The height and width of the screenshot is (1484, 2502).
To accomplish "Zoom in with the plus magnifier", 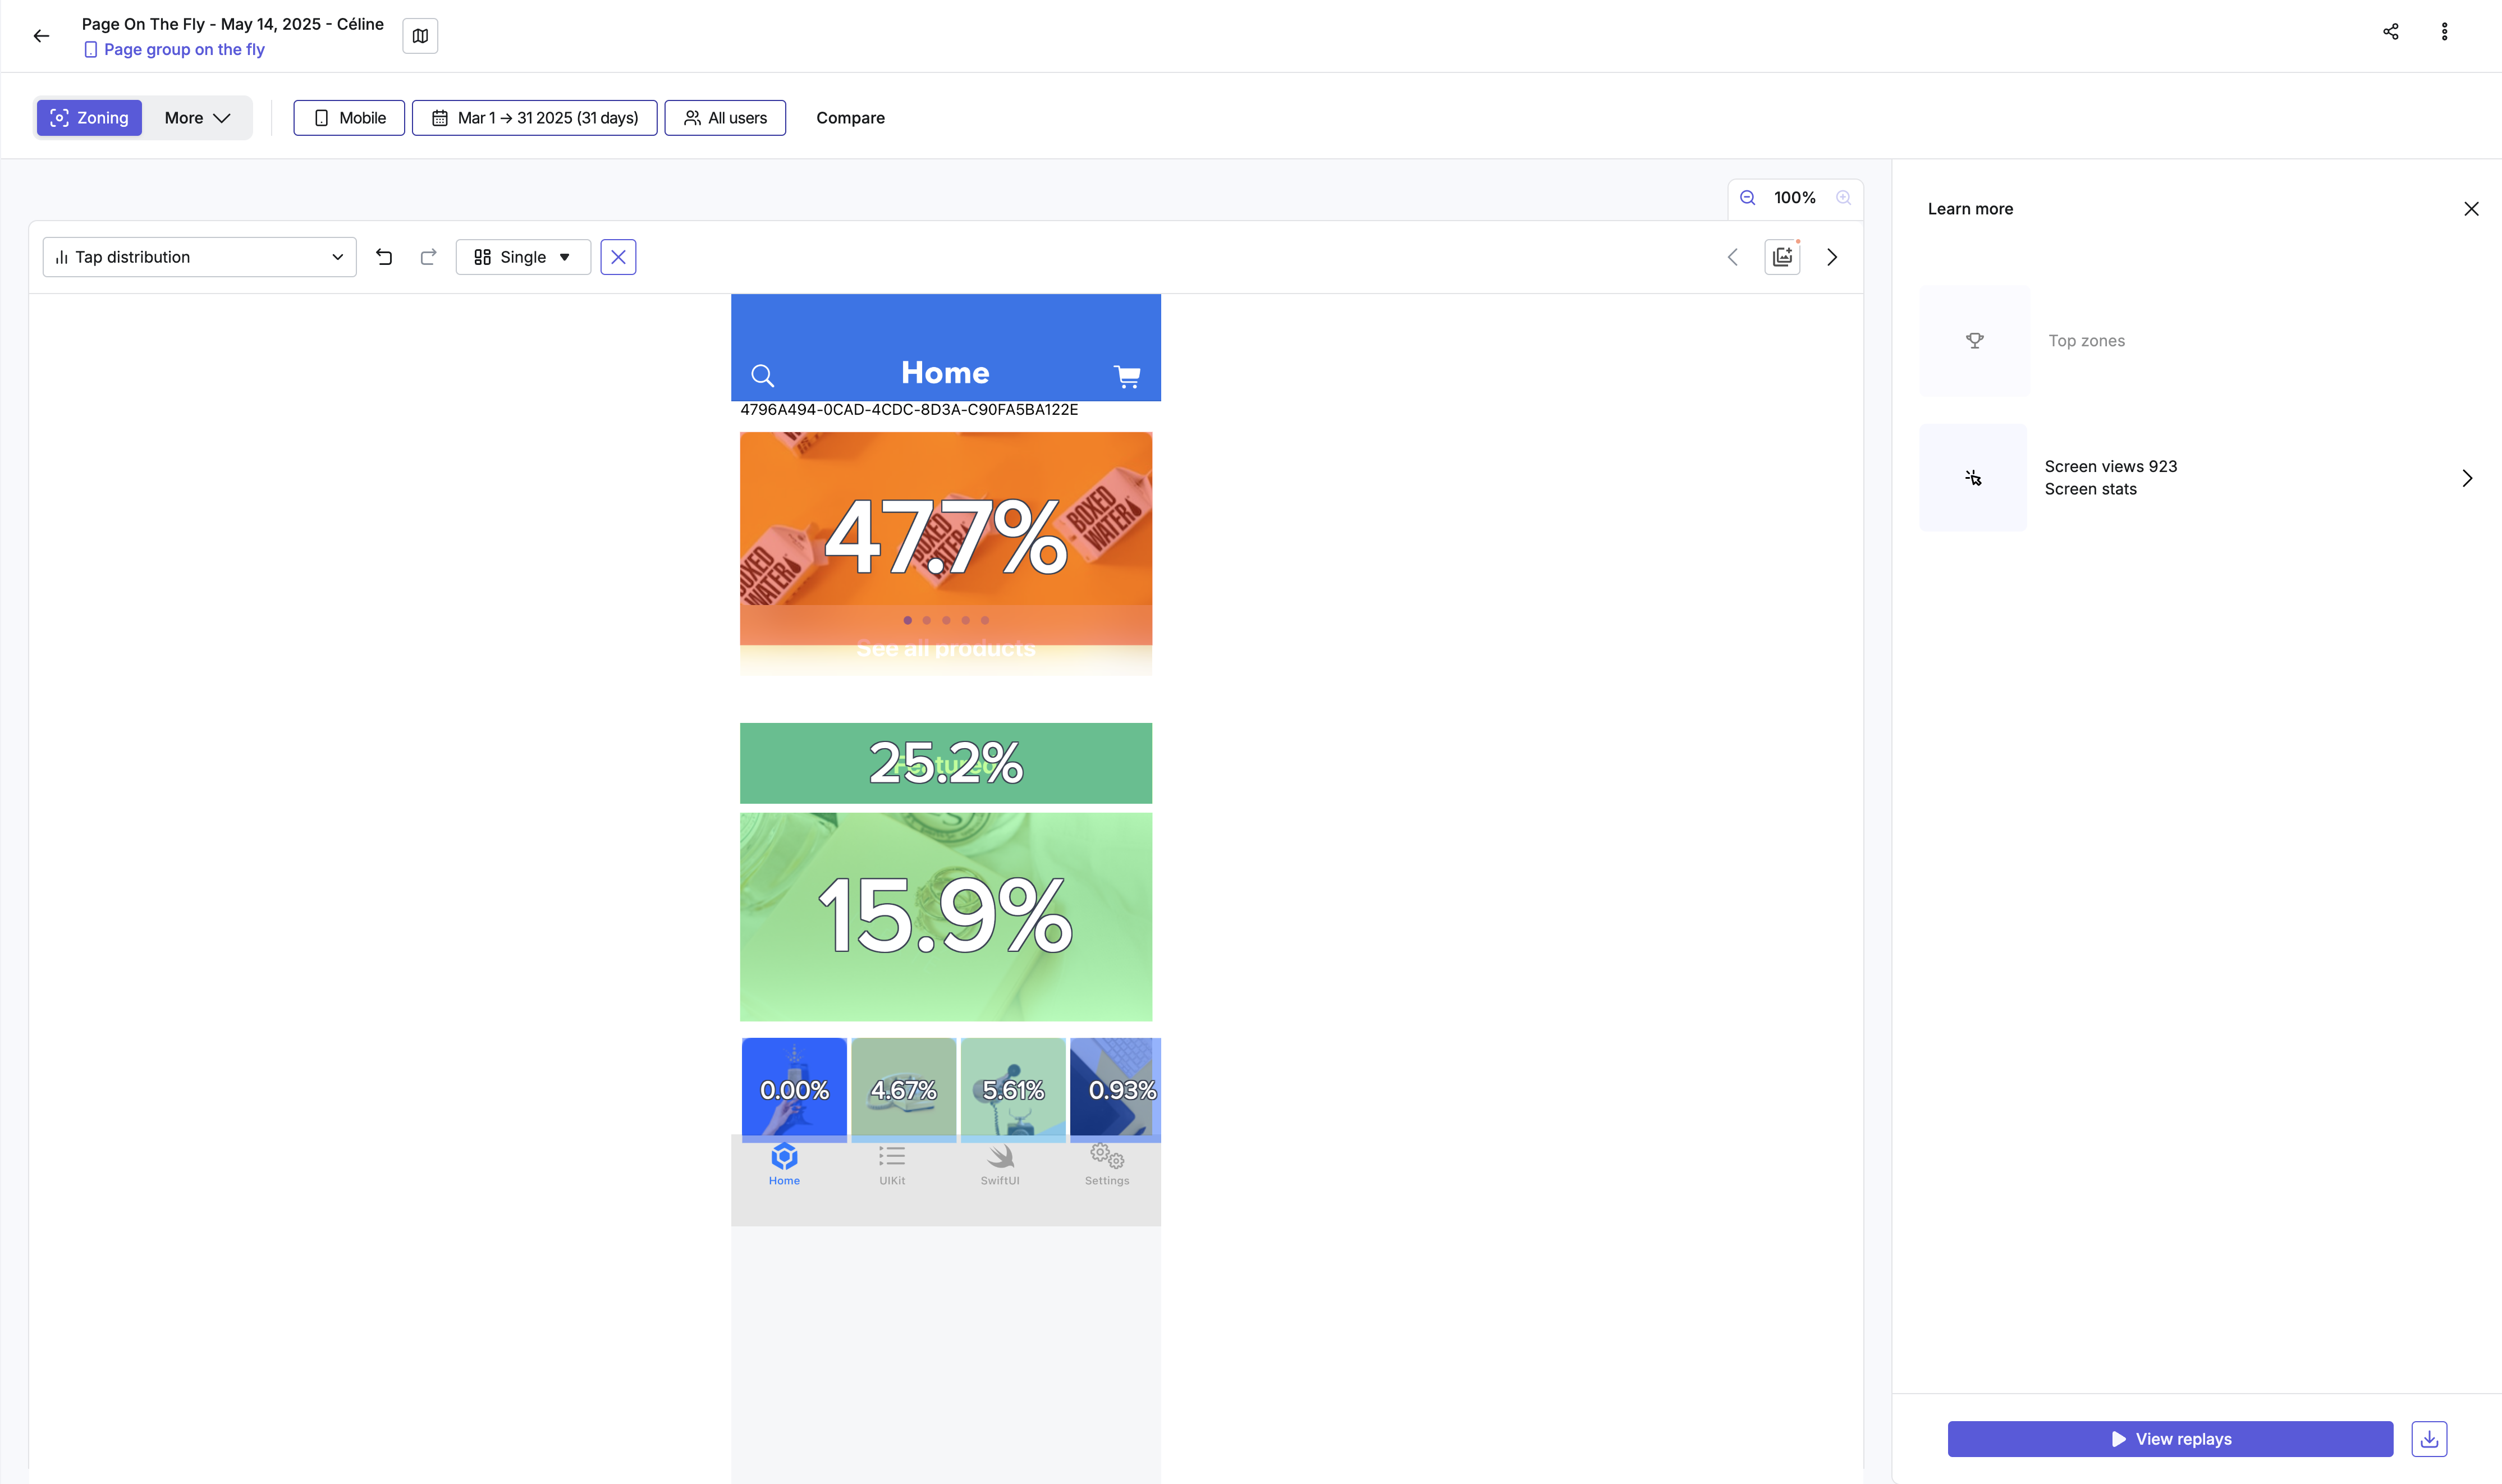I will click(1843, 198).
